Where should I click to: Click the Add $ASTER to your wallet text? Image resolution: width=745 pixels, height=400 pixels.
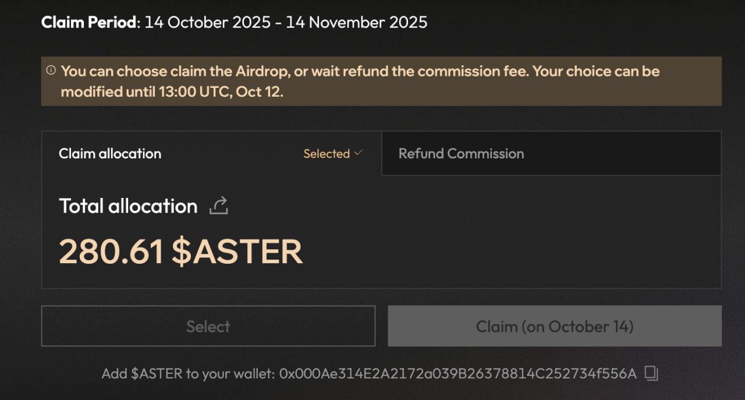(187, 374)
